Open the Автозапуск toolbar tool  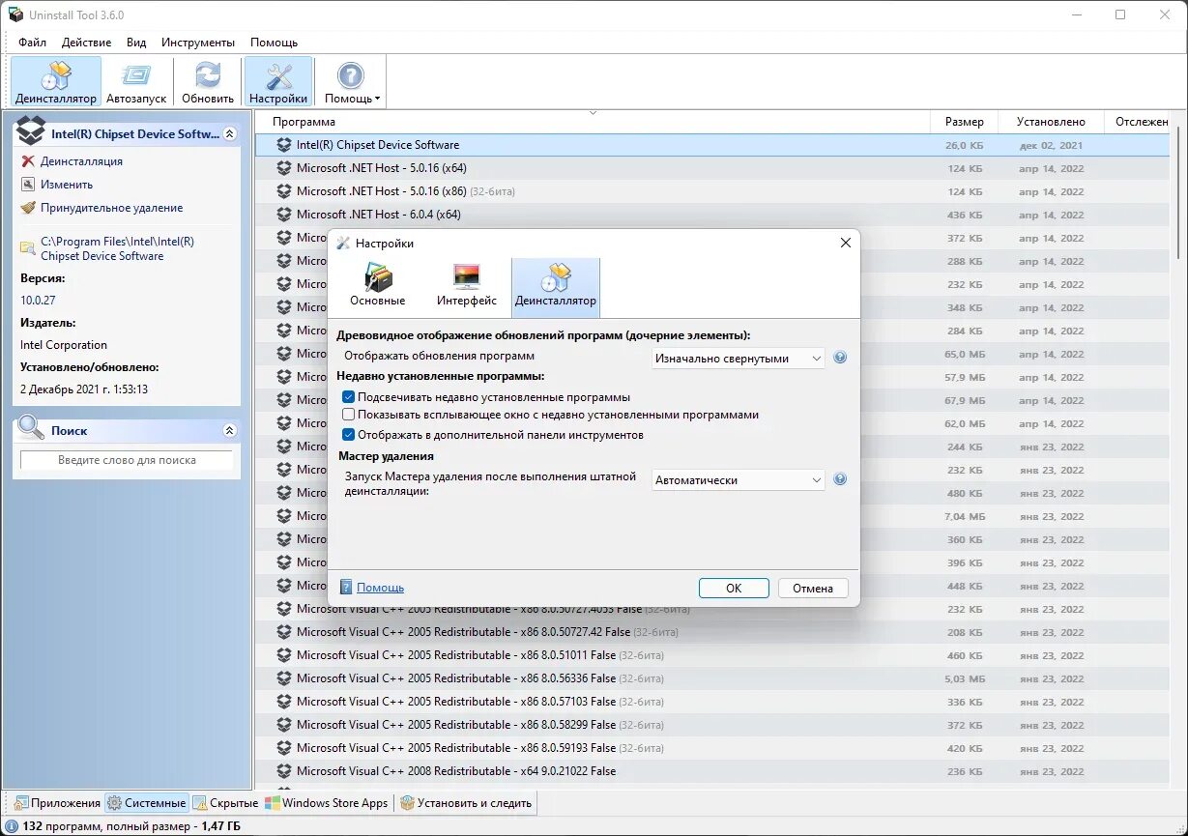click(x=136, y=81)
